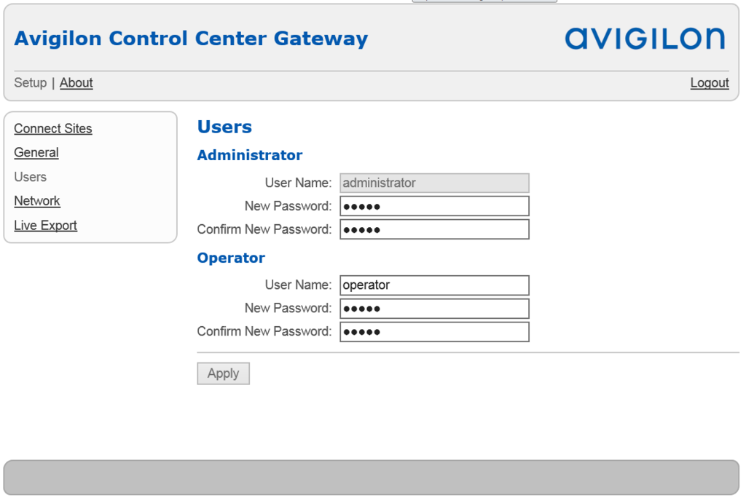Navigate to Live Export
Screen dimensions: 746x503
click(46, 226)
